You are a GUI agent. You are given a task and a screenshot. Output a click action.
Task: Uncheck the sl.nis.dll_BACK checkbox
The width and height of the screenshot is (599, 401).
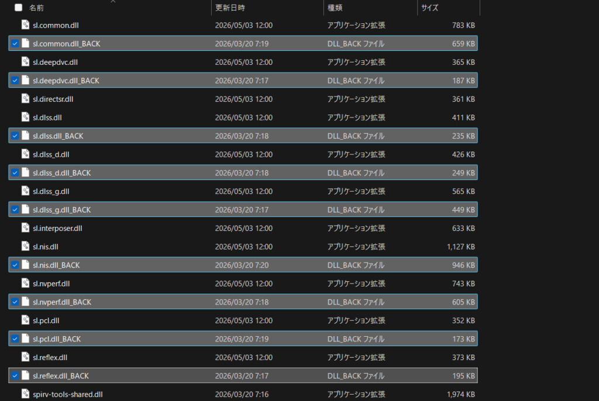tap(15, 265)
